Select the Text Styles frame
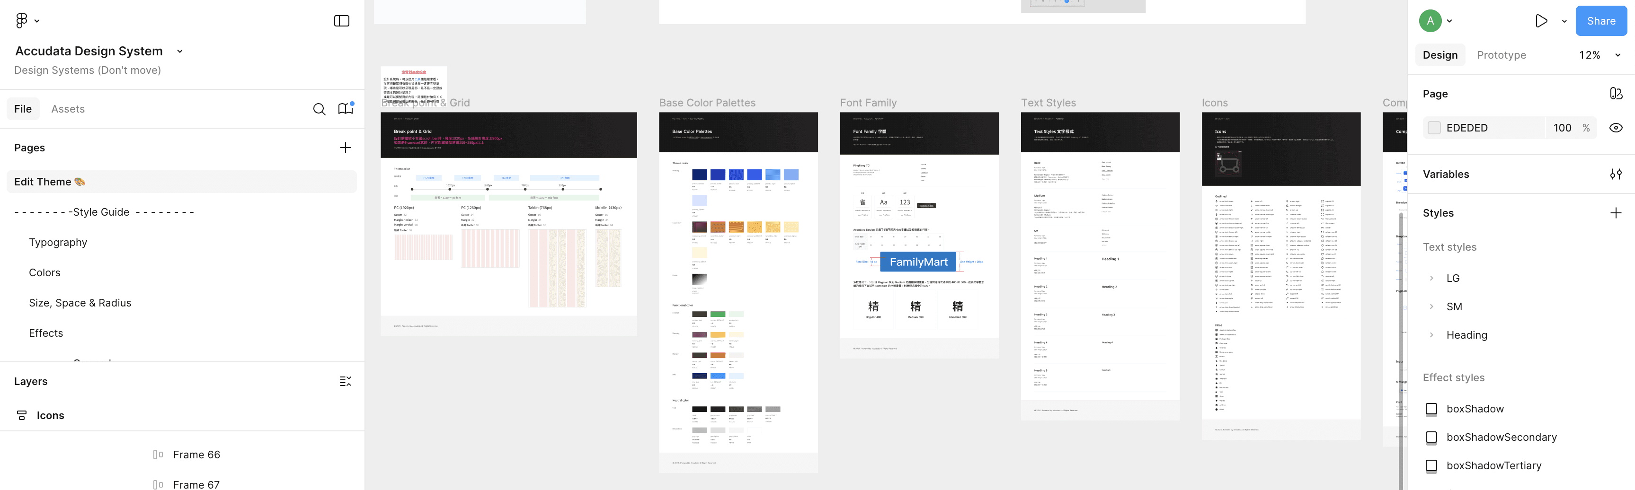The width and height of the screenshot is (1635, 490). click(x=1100, y=266)
